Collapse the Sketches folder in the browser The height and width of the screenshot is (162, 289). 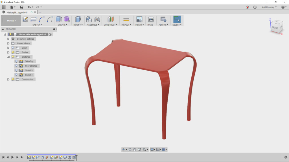point(8,57)
